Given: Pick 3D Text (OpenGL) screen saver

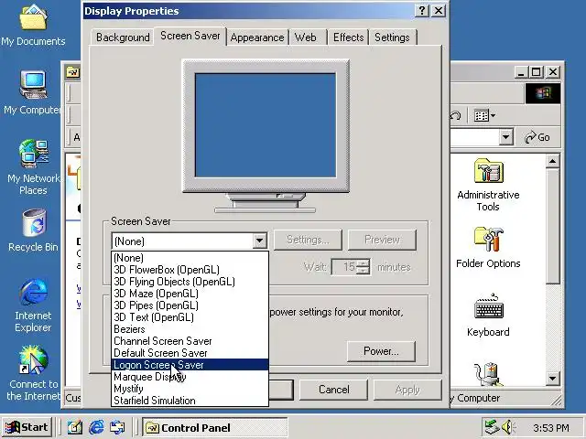Looking at the screenshot, I should pyautogui.click(x=190, y=317).
